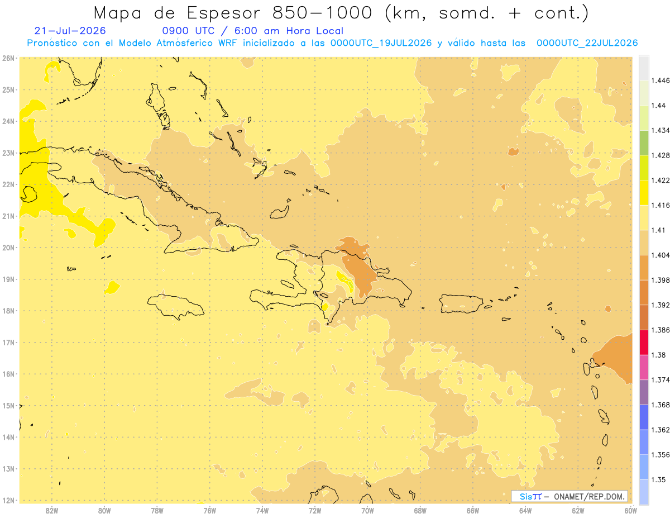Click the 80W longitude label
The height and width of the screenshot is (518, 670).
pyautogui.click(x=104, y=510)
